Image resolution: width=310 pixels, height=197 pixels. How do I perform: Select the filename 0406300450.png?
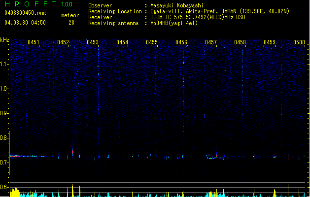tap(25, 13)
